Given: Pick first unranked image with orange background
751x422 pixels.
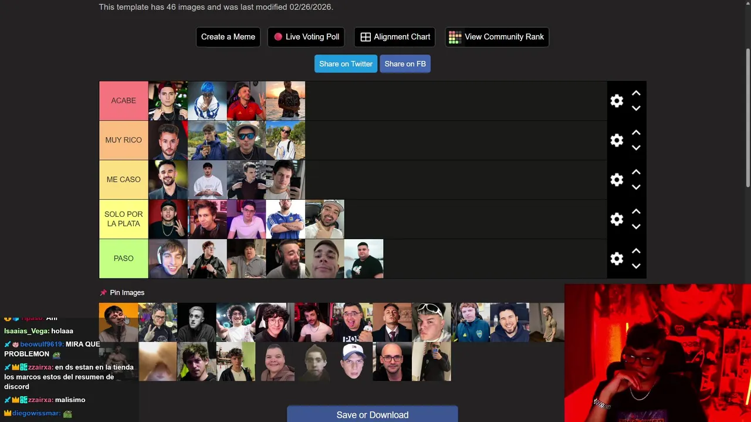Looking at the screenshot, I should pyautogui.click(x=119, y=322).
